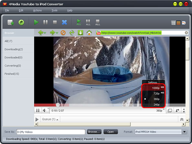Viewport: 192px width, 144px height.
Task: Open the player Settings... entry
Action: 154,82
